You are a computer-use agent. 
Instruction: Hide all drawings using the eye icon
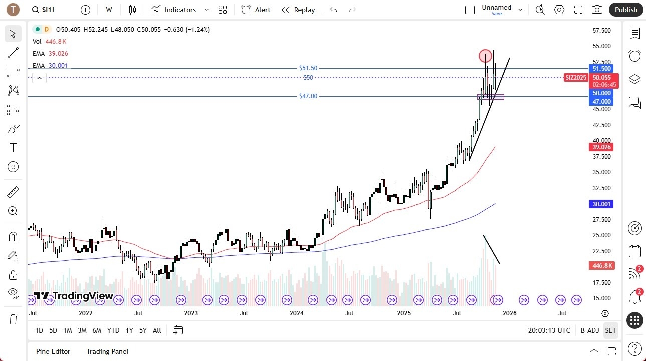click(x=13, y=294)
